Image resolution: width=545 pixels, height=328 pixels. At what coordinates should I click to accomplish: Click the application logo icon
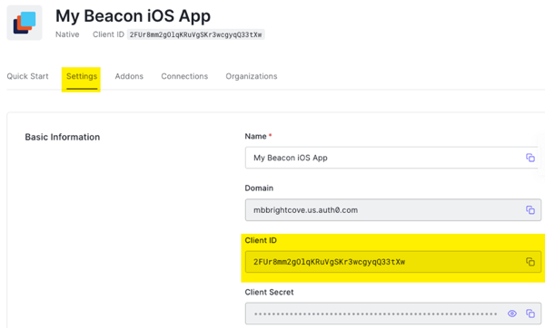click(x=25, y=23)
